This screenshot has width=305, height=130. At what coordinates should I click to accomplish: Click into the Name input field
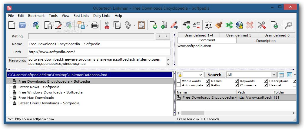tap(99, 44)
